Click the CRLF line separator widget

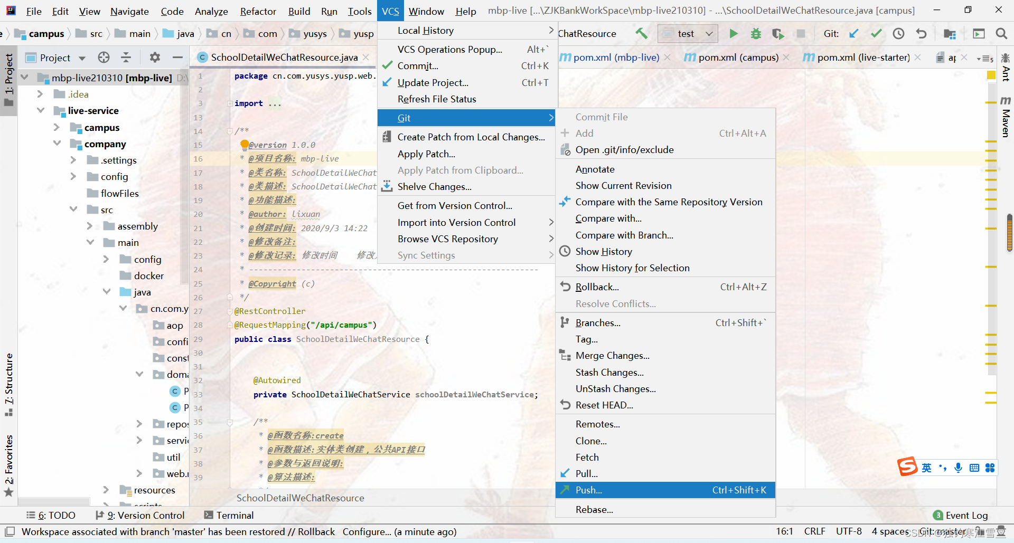pos(814,531)
